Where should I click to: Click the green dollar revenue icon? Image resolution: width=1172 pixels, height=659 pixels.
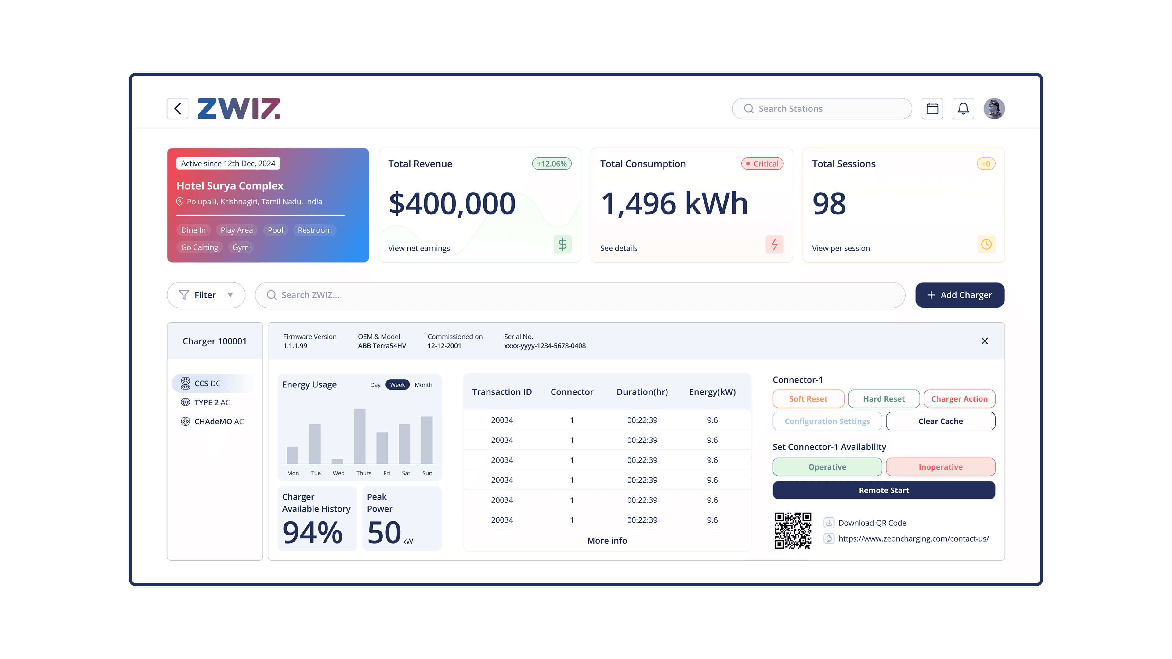pyautogui.click(x=562, y=244)
